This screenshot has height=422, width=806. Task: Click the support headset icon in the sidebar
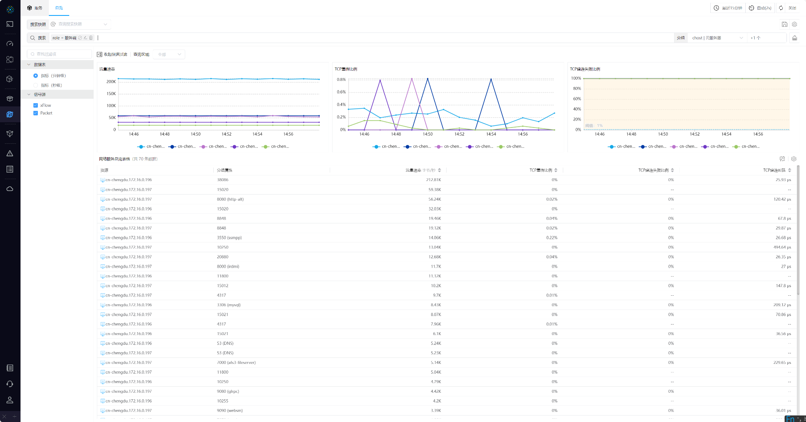10,384
